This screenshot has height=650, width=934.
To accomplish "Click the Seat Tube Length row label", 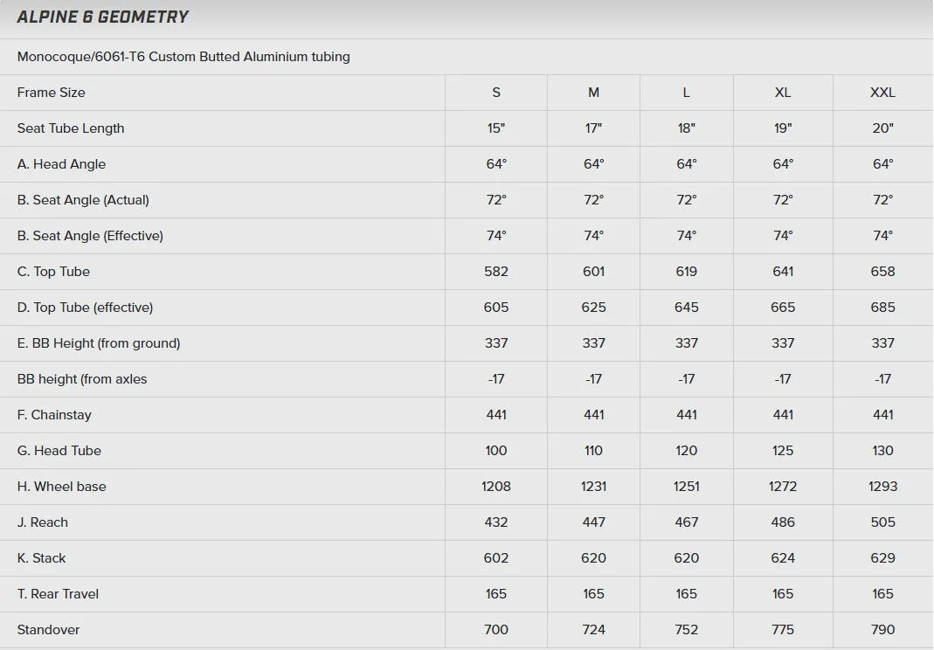I will 71,128.
